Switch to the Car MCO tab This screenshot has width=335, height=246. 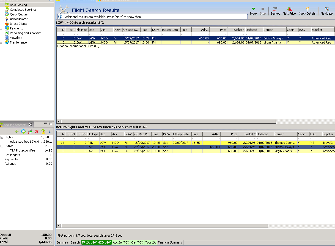(137, 242)
